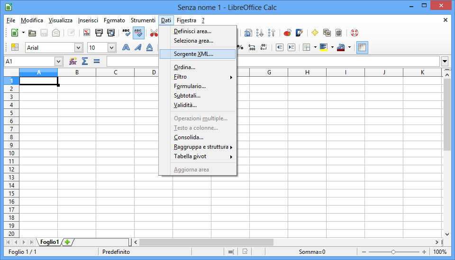Viewport: 455px width, 260px height.
Task: Expand the Name Box dropdown (A1)
Action: [x=58, y=61]
